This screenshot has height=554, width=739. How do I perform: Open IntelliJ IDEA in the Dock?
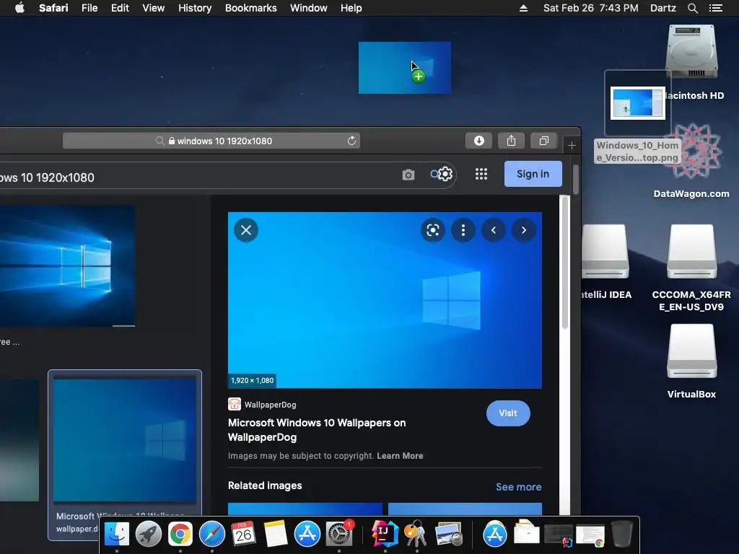coord(385,534)
